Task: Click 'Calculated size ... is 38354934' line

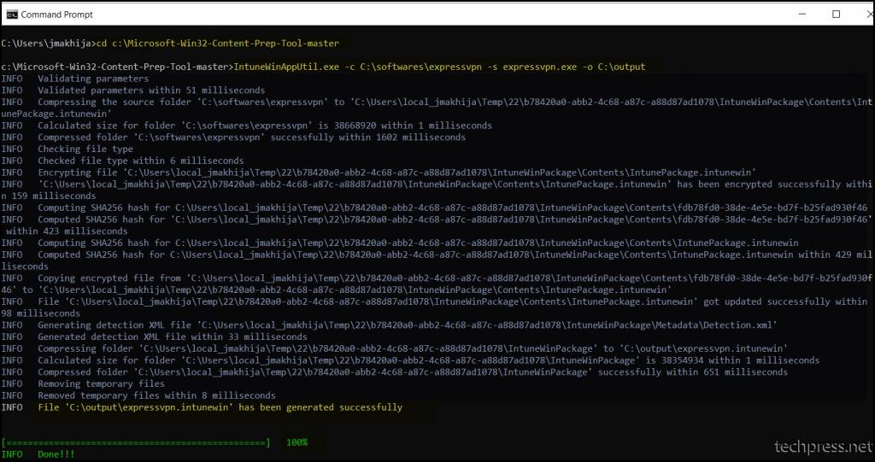Action: [410, 360]
